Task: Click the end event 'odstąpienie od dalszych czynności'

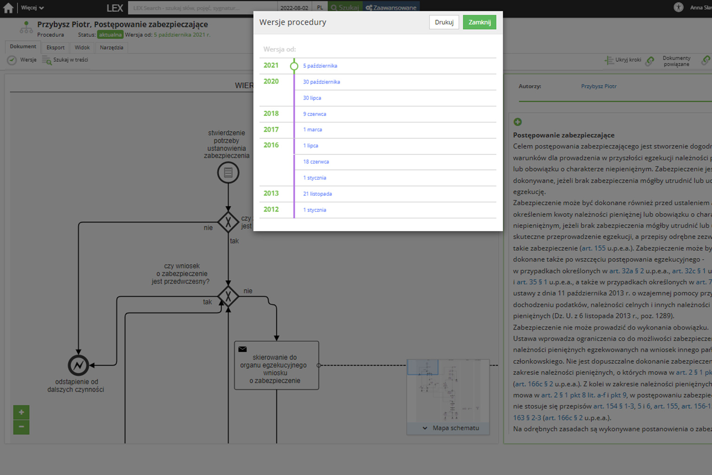Action: pyautogui.click(x=78, y=366)
